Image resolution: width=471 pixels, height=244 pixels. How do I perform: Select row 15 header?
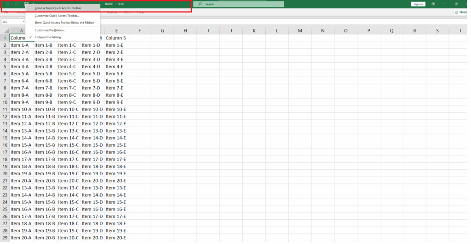(5, 138)
